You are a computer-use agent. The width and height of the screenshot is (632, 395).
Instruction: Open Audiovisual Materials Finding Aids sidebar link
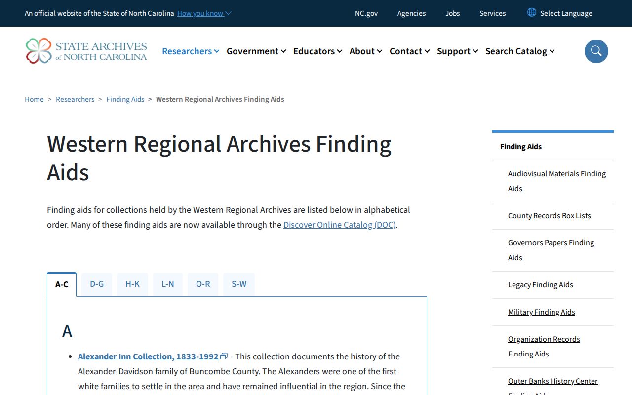pos(557,181)
